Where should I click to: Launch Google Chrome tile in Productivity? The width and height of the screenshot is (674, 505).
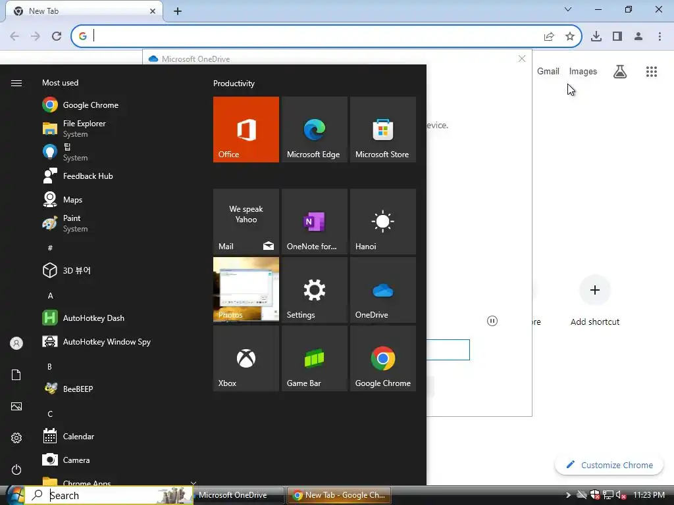coord(382,358)
